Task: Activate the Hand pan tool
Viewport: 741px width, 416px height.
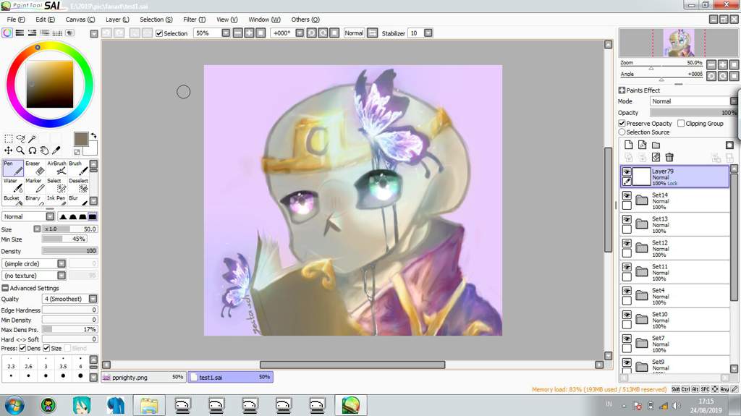Action: coord(44,150)
